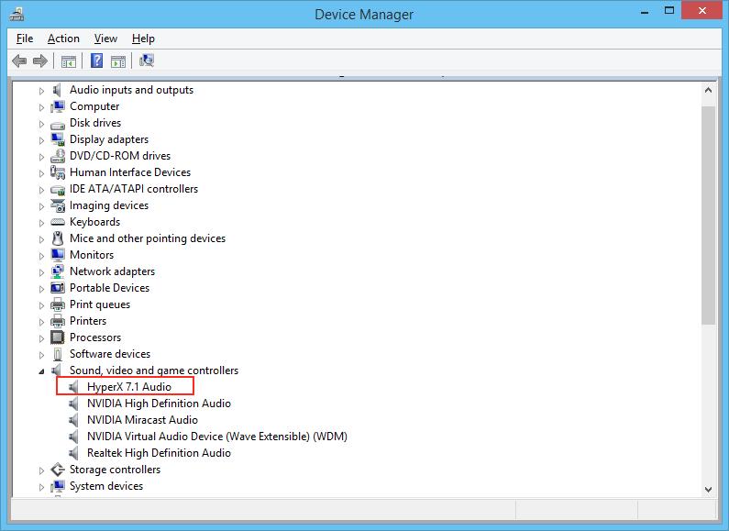Click the Network adapters icon
This screenshot has height=531, width=729.
(x=58, y=271)
